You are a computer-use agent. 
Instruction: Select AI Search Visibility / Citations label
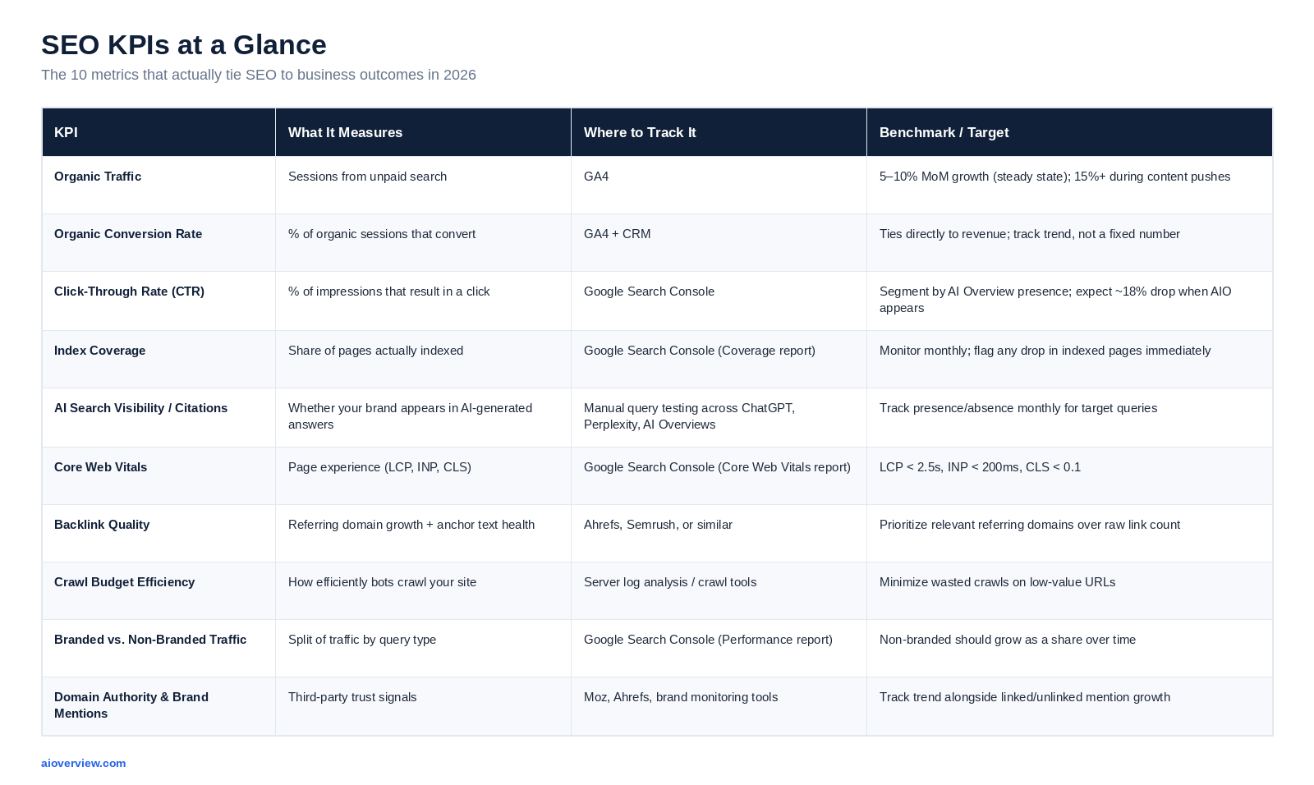point(140,408)
